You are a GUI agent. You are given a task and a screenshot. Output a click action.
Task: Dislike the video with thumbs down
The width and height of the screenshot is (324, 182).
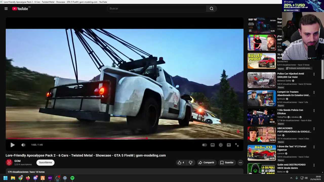click(191, 163)
